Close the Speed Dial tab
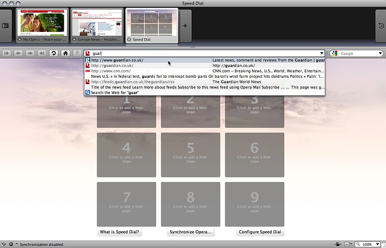Viewport: 386px width, 248px height. click(129, 39)
